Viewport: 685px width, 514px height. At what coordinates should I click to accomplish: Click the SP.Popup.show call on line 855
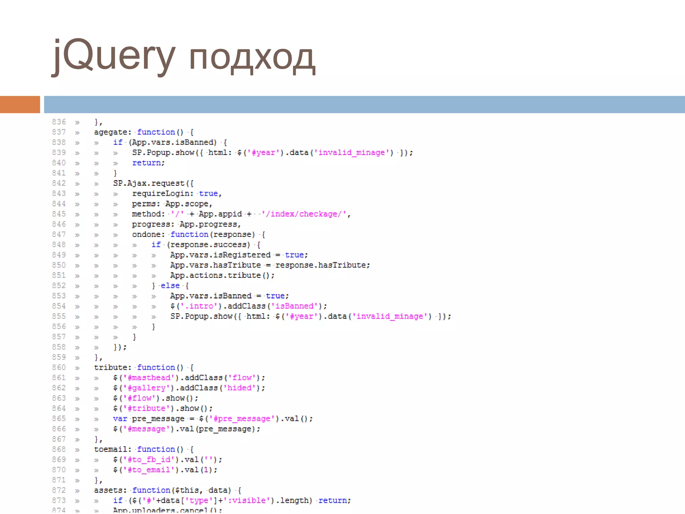(x=311, y=317)
